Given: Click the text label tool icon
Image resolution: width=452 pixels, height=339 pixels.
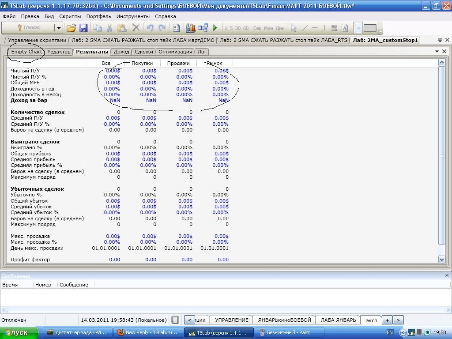Looking at the screenshot, I should [x=345, y=28].
